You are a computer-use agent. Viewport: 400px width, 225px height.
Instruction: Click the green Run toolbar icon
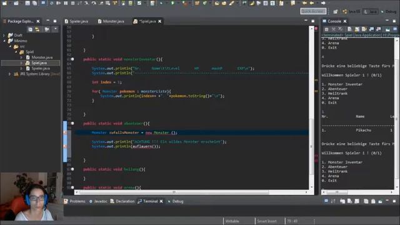(x=172, y=3)
